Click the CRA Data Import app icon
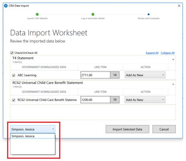The height and width of the screenshot is (161, 186). point(6,6)
